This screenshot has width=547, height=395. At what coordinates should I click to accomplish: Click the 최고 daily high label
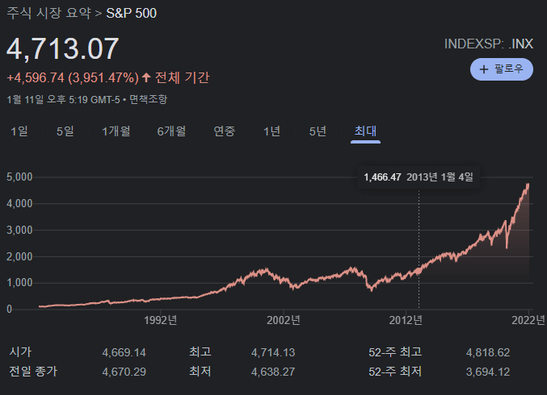200,351
